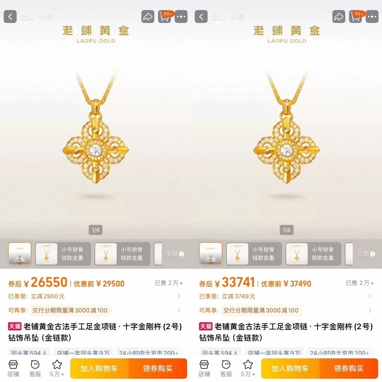The height and width of the screenshot is (382, 382).
Task: Open the three-dot more menu at right
Action: 372,17
